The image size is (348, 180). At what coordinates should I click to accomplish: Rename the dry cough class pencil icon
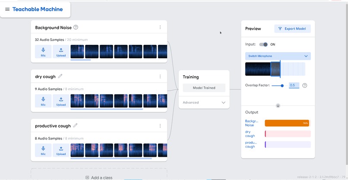(x=60, y=76)
